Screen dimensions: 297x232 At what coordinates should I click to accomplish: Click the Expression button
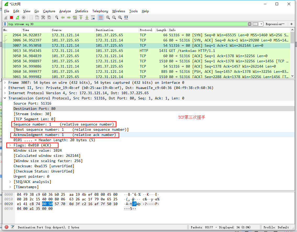click(274, 24)
